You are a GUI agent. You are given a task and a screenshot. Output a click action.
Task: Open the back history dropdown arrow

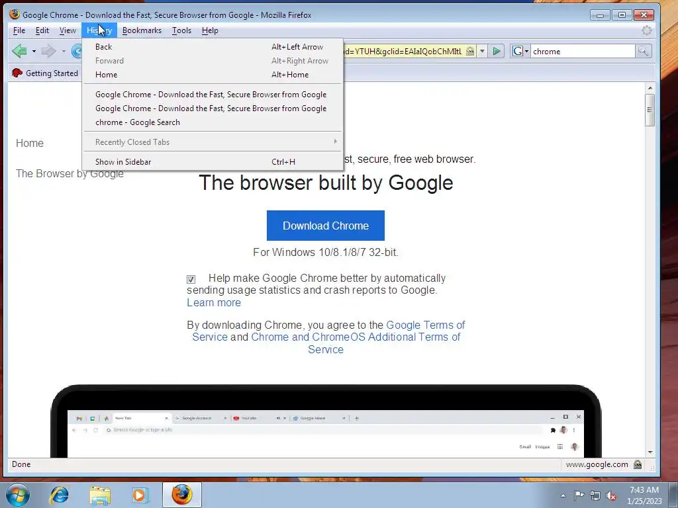[34, 52]
